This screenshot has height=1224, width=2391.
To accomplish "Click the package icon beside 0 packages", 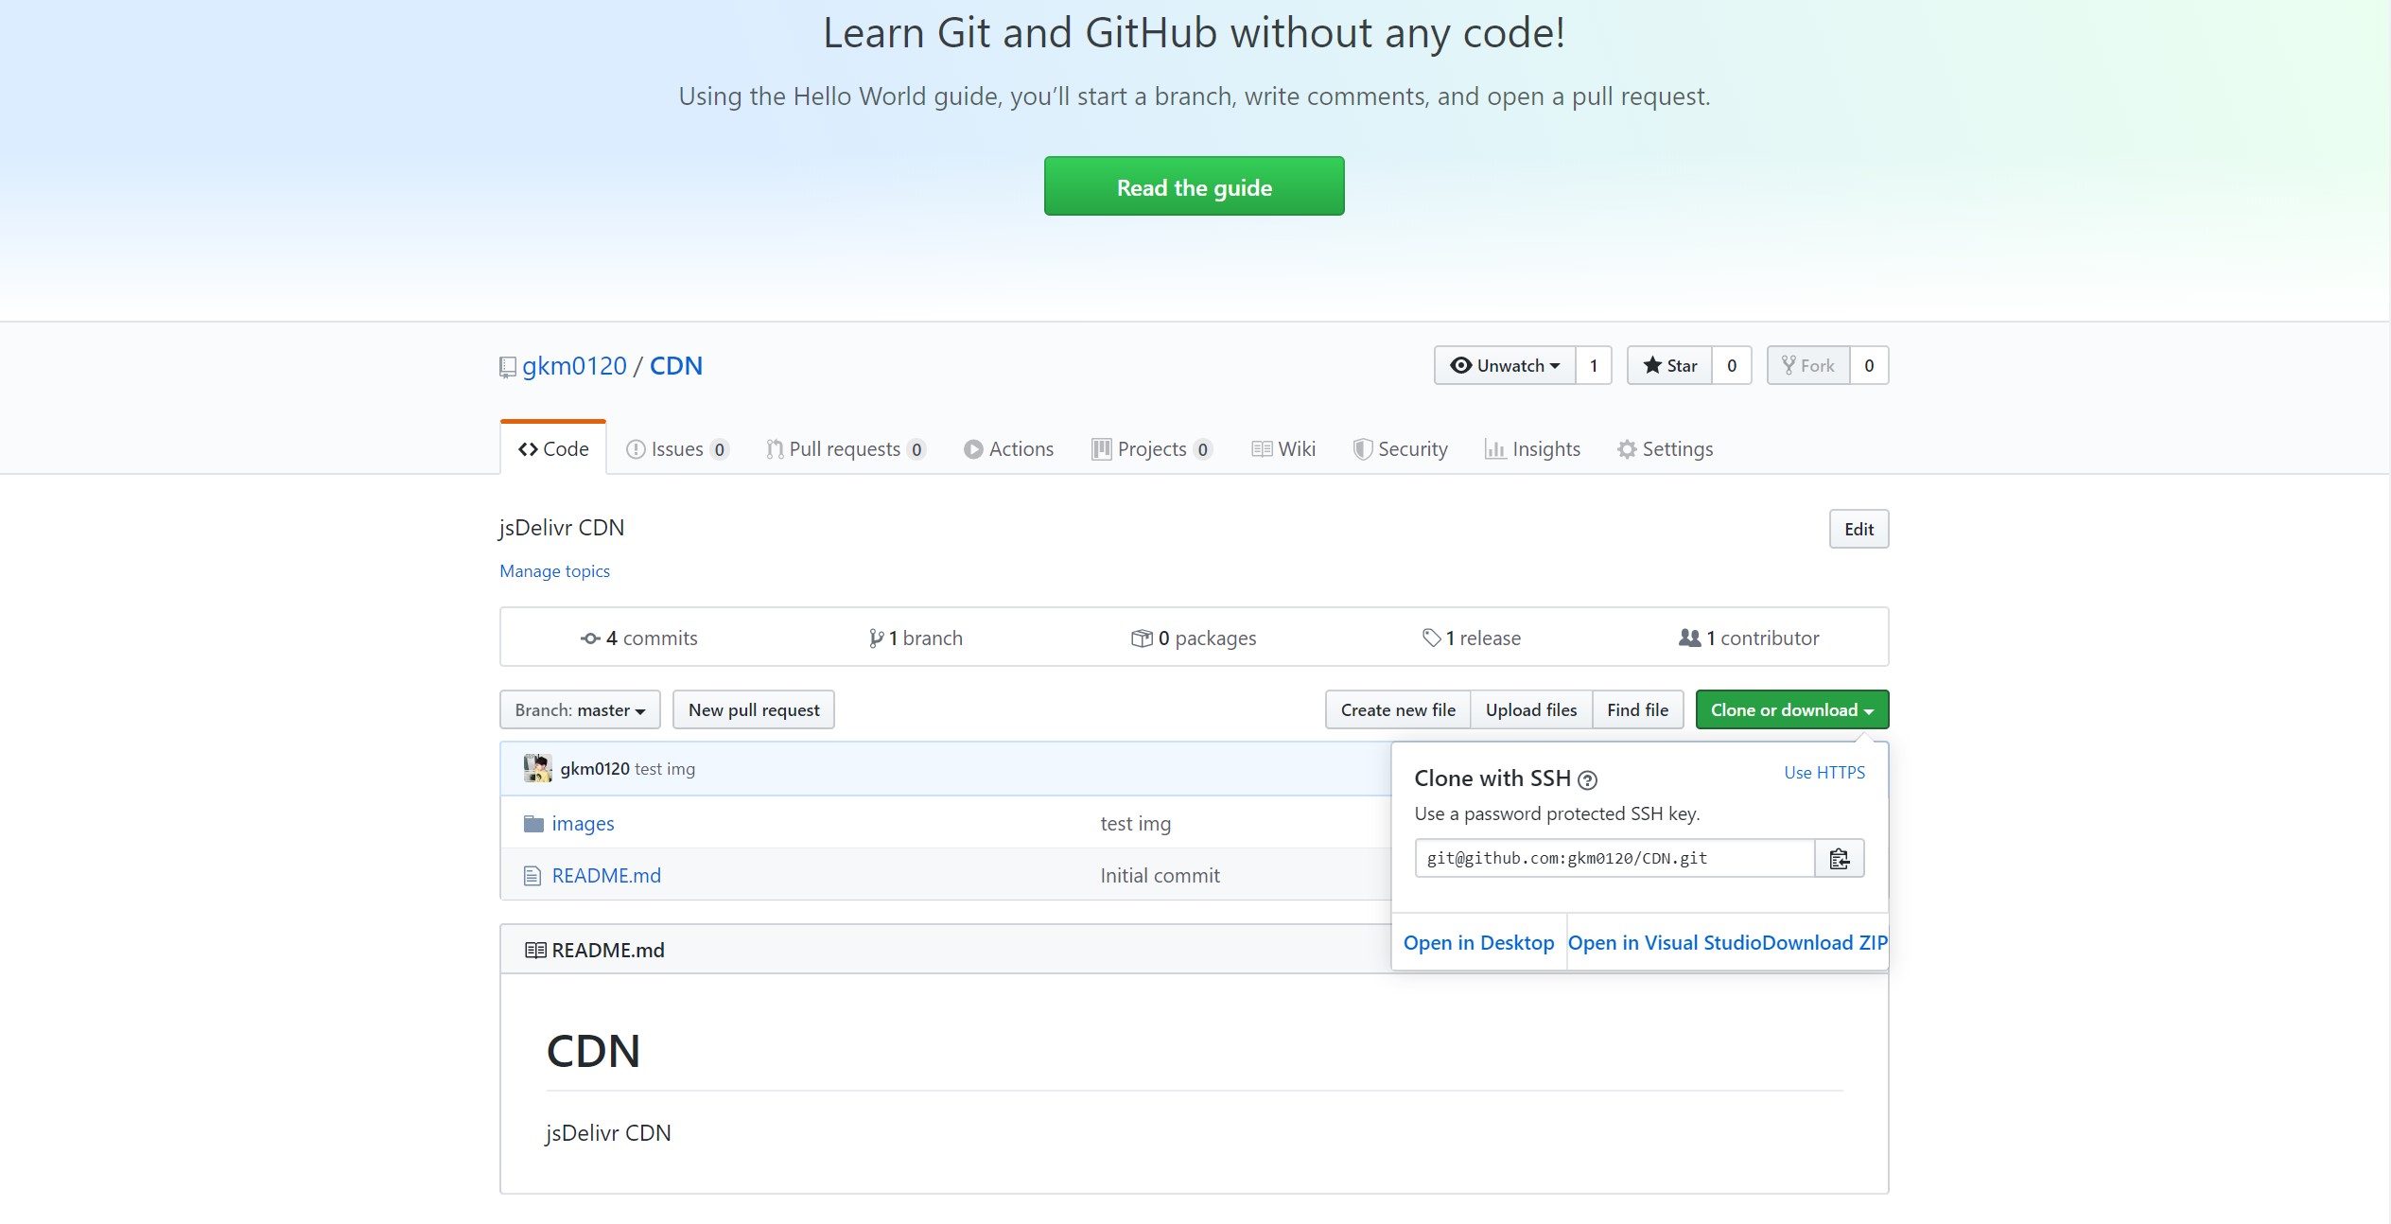I will coord(1142,638).
